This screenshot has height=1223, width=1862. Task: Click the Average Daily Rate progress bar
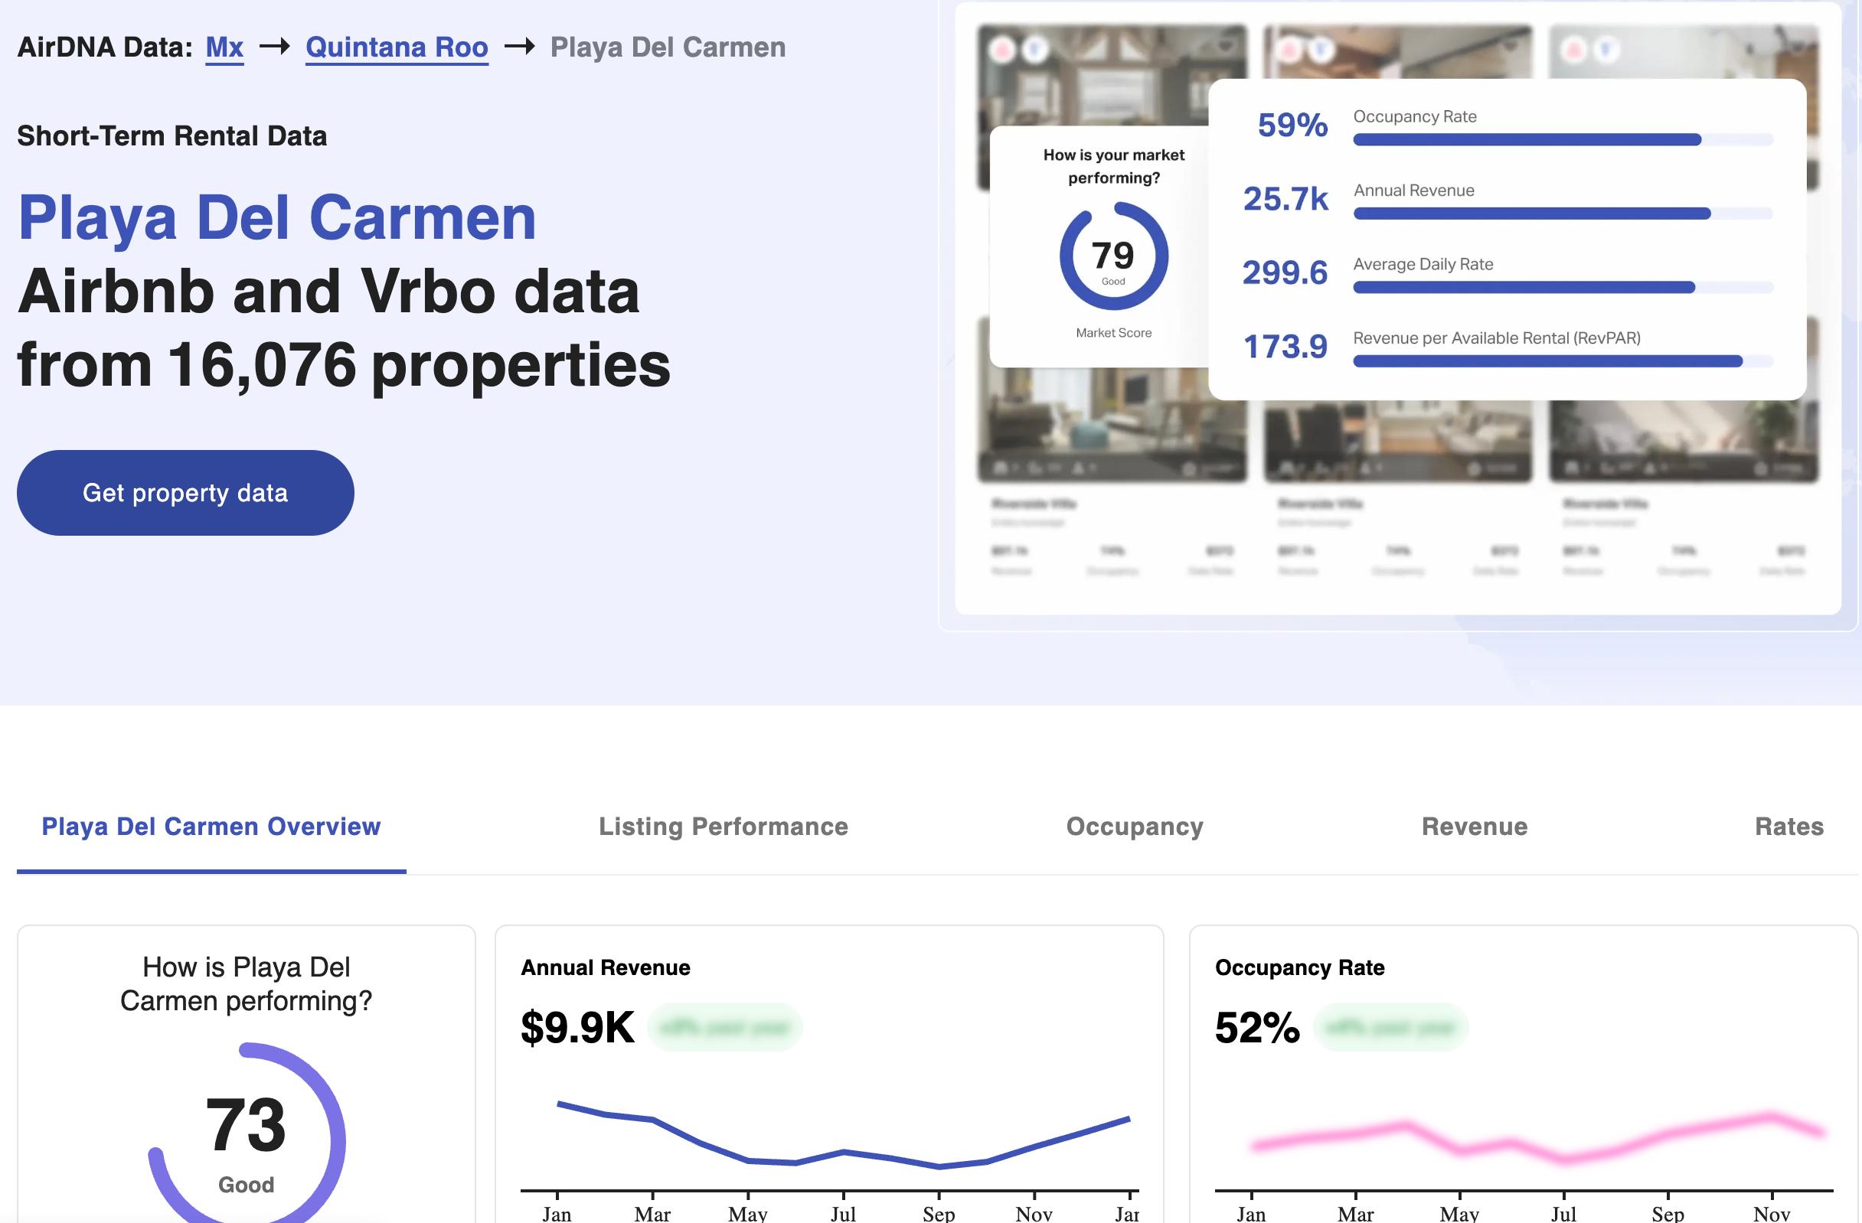pyautogui.click(x=1563, y=287)
